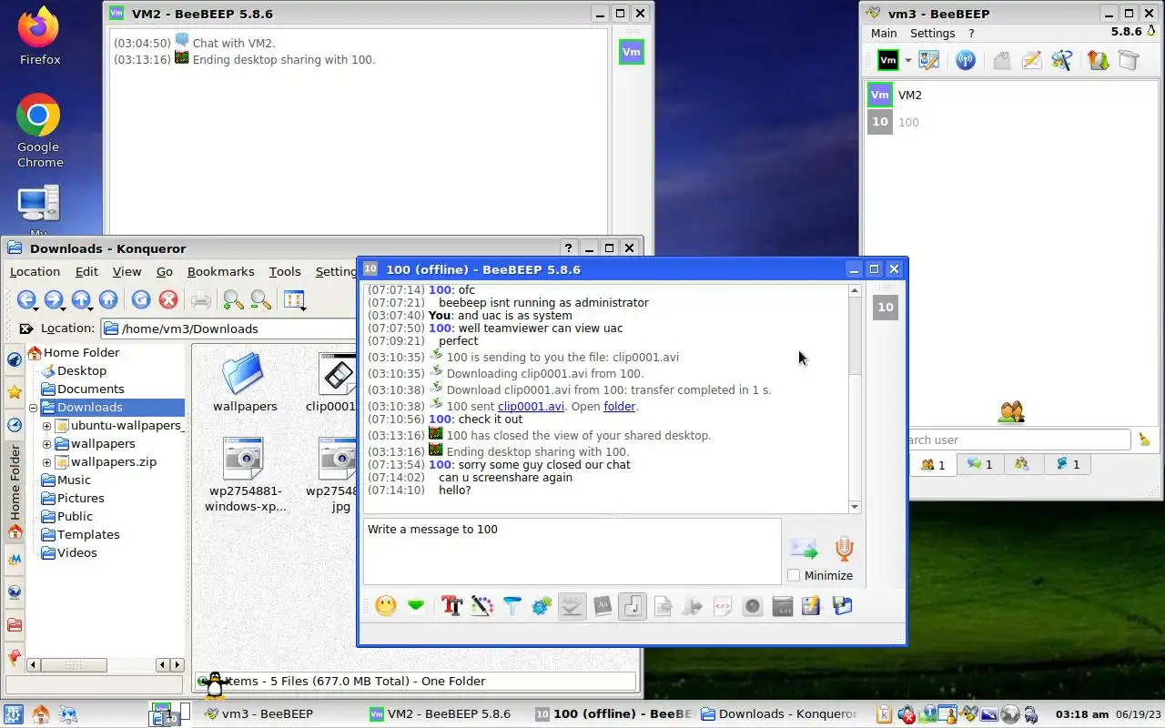Check the Minimize checkbox in chat window

point(794,575)
